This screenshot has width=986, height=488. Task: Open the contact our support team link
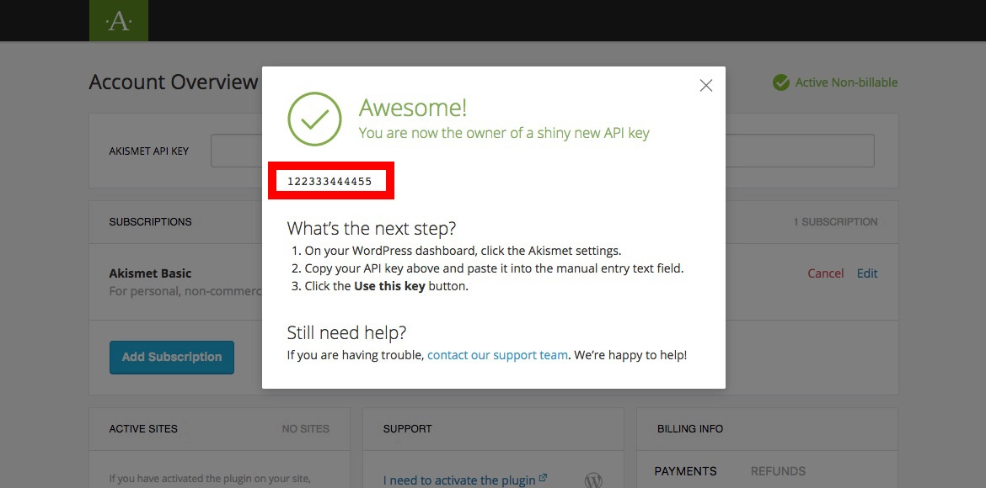tap(497, 355)
